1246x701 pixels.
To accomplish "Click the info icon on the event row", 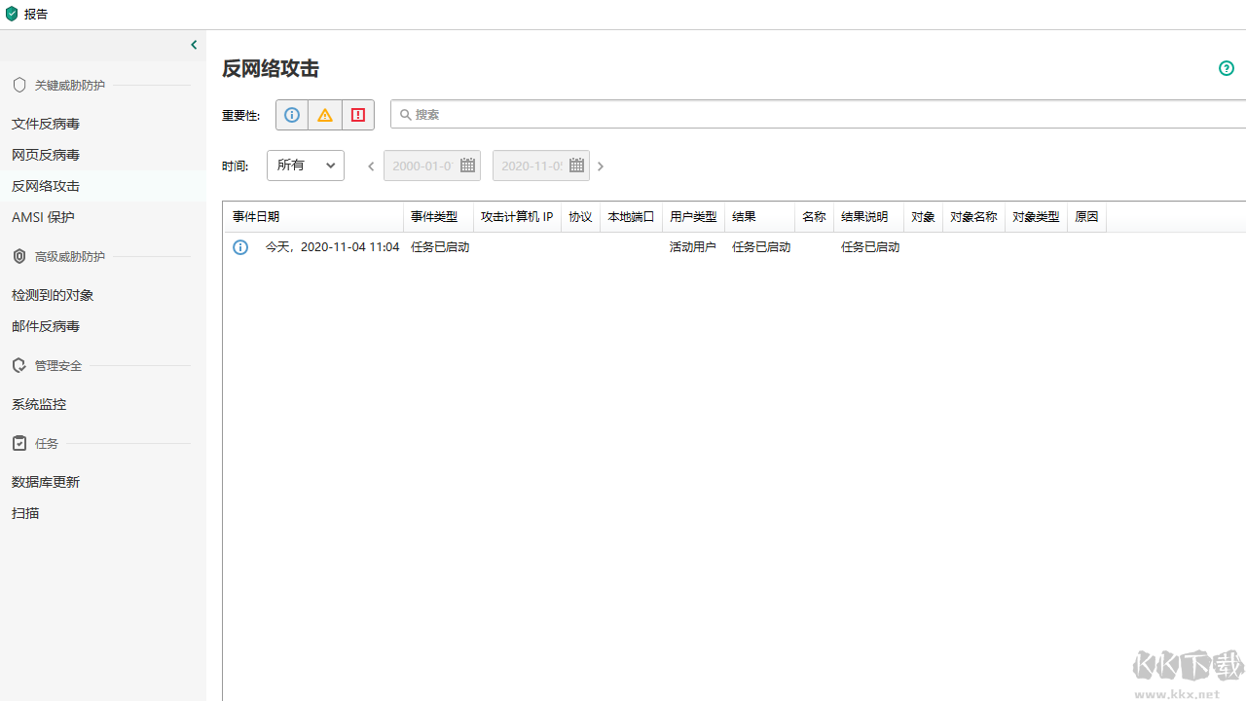I will [240, 247].
